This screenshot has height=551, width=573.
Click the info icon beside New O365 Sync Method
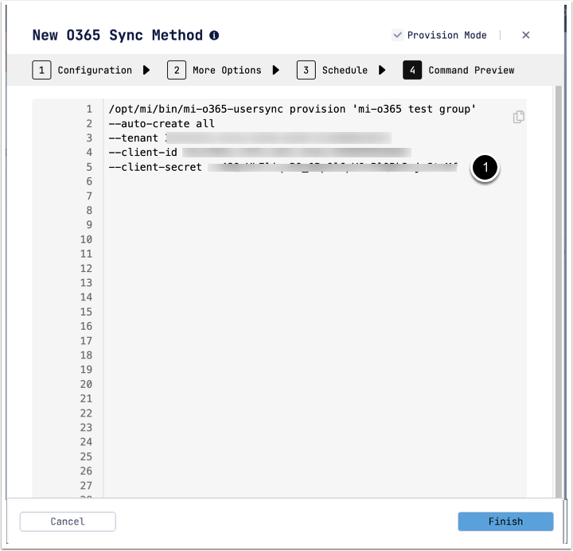(214, 36)
